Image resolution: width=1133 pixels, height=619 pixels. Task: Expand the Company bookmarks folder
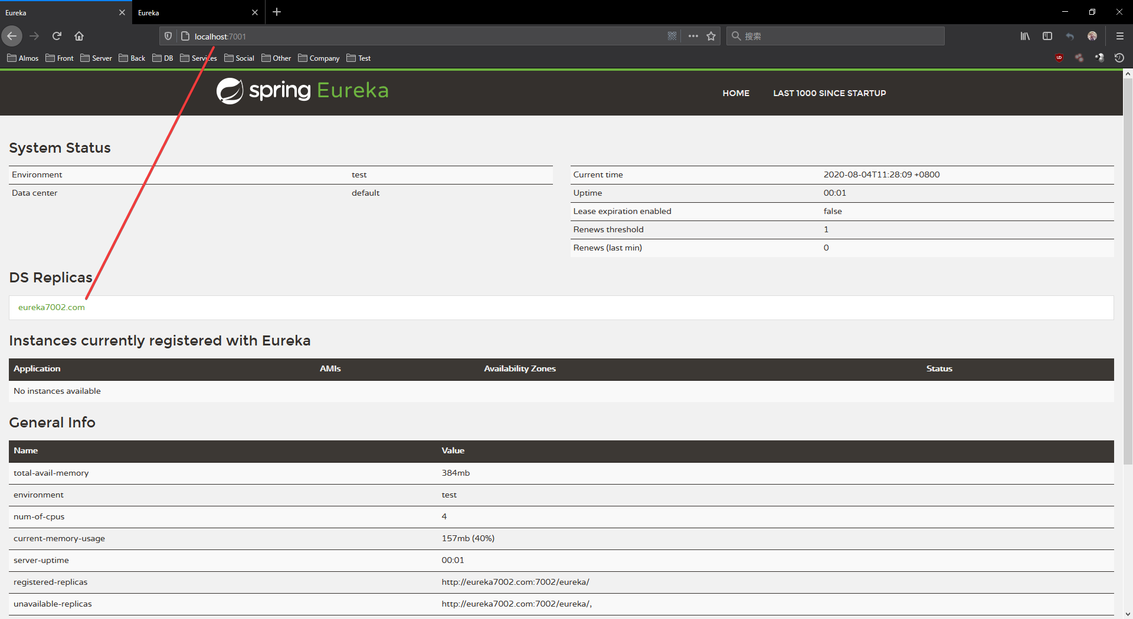[x=319, y=58]
